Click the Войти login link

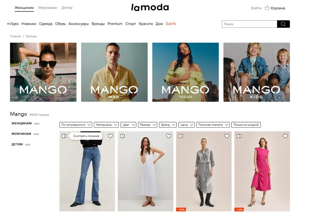click(x=256, y=8)
